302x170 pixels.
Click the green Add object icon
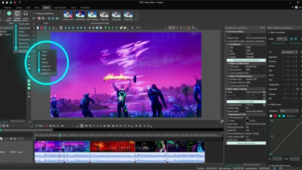(9, 14)
